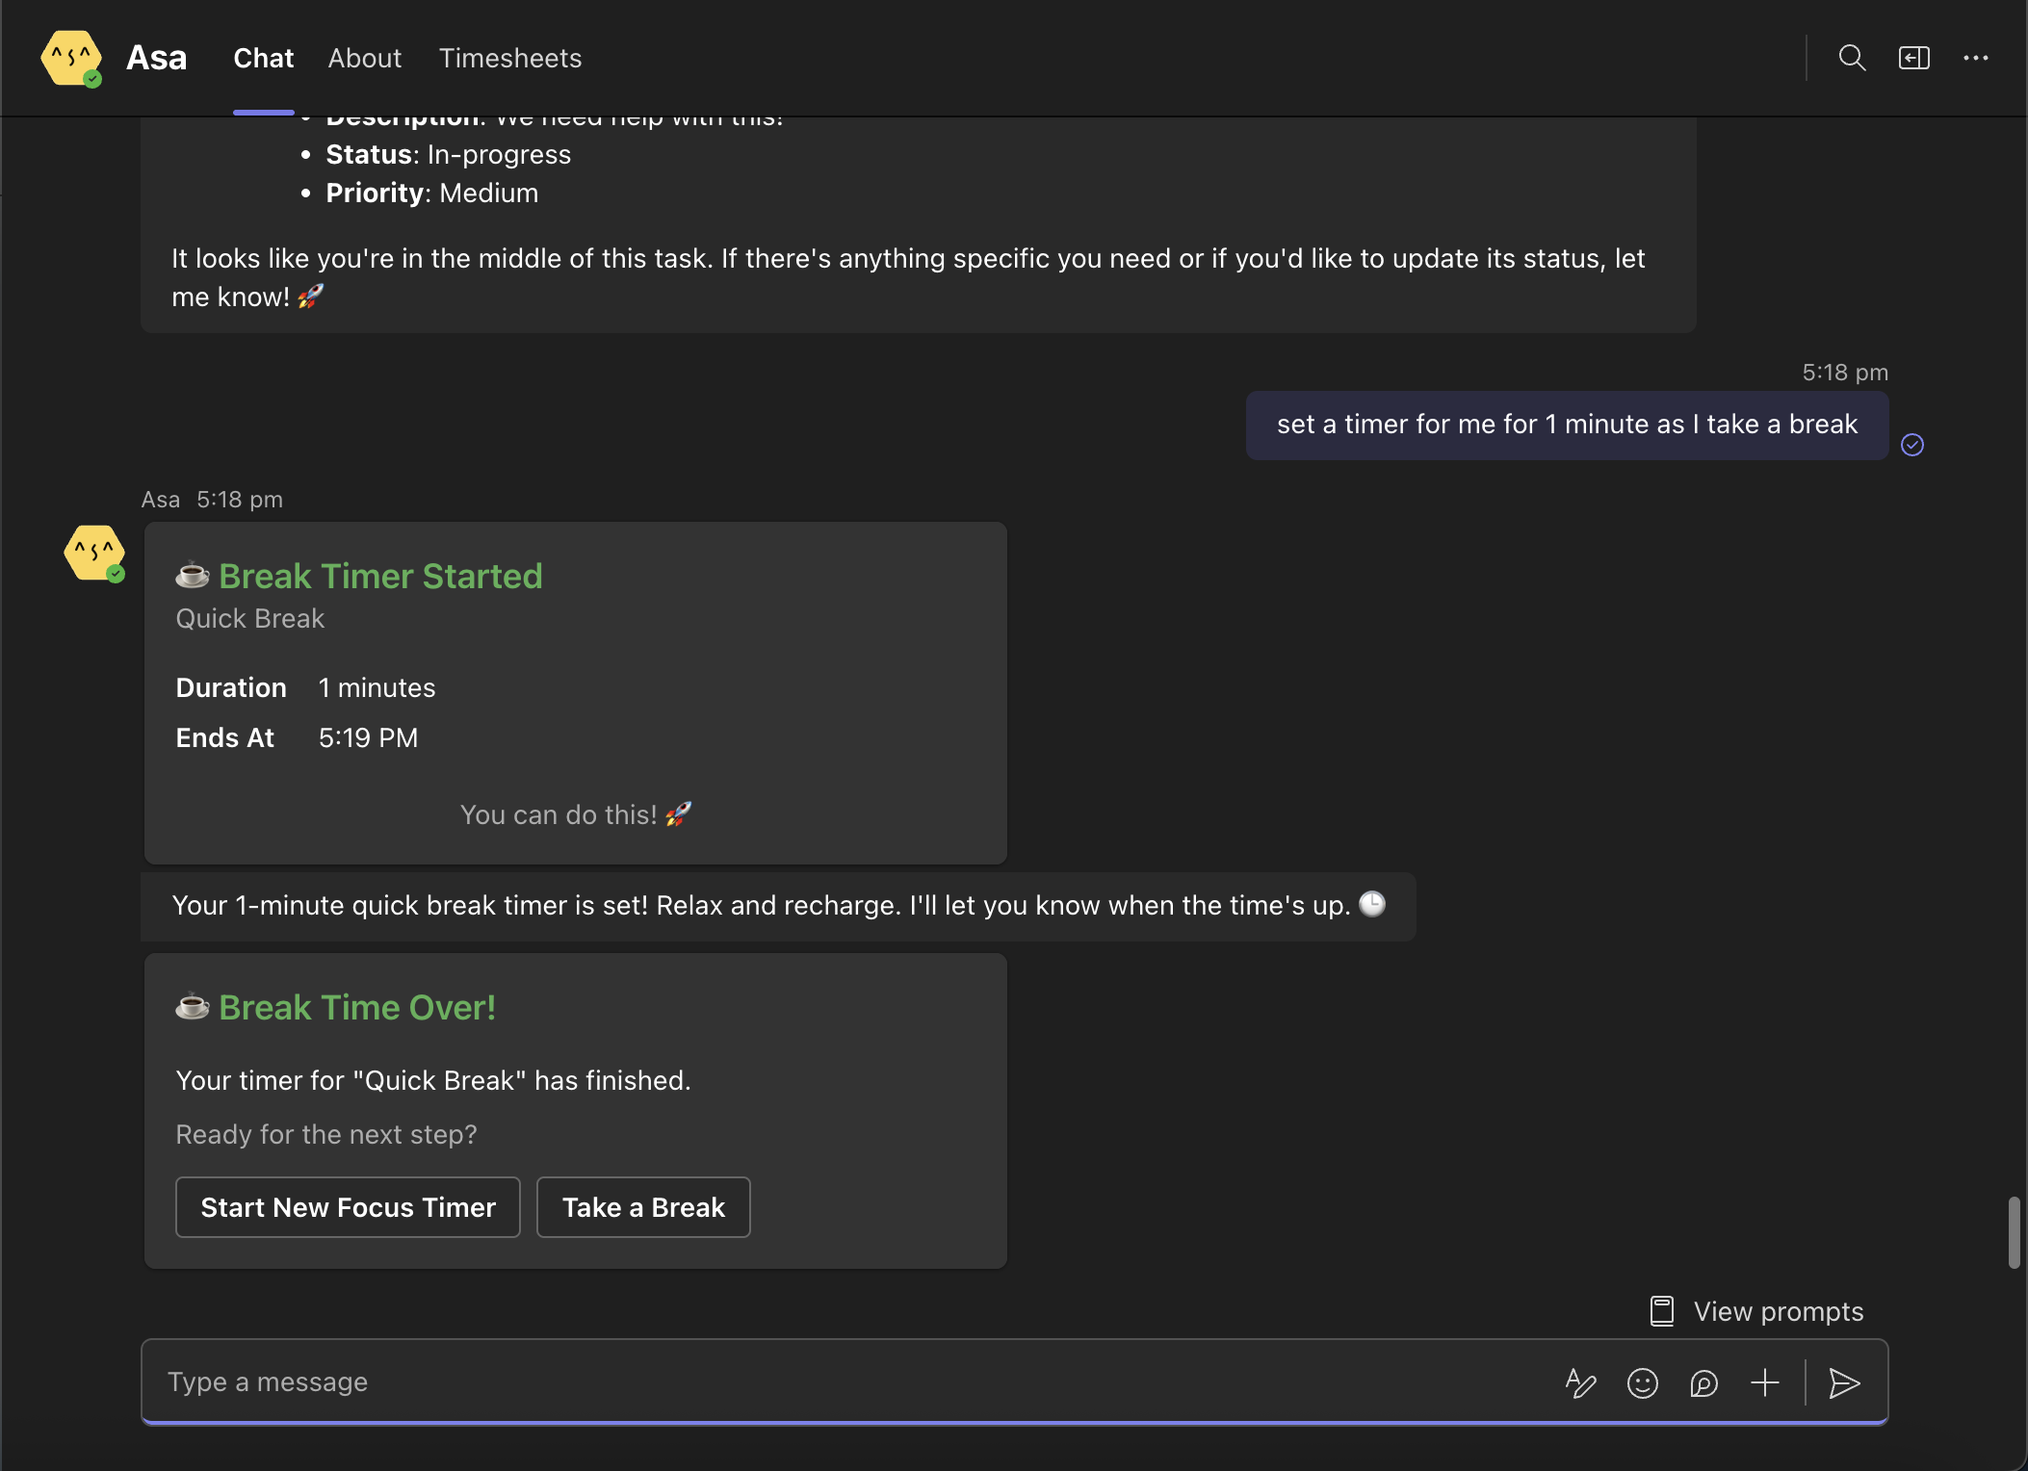Open the more options ellipsis menu
Image resolution: width=2028 pixels, height=1471 pixels.
[1975, 58]
